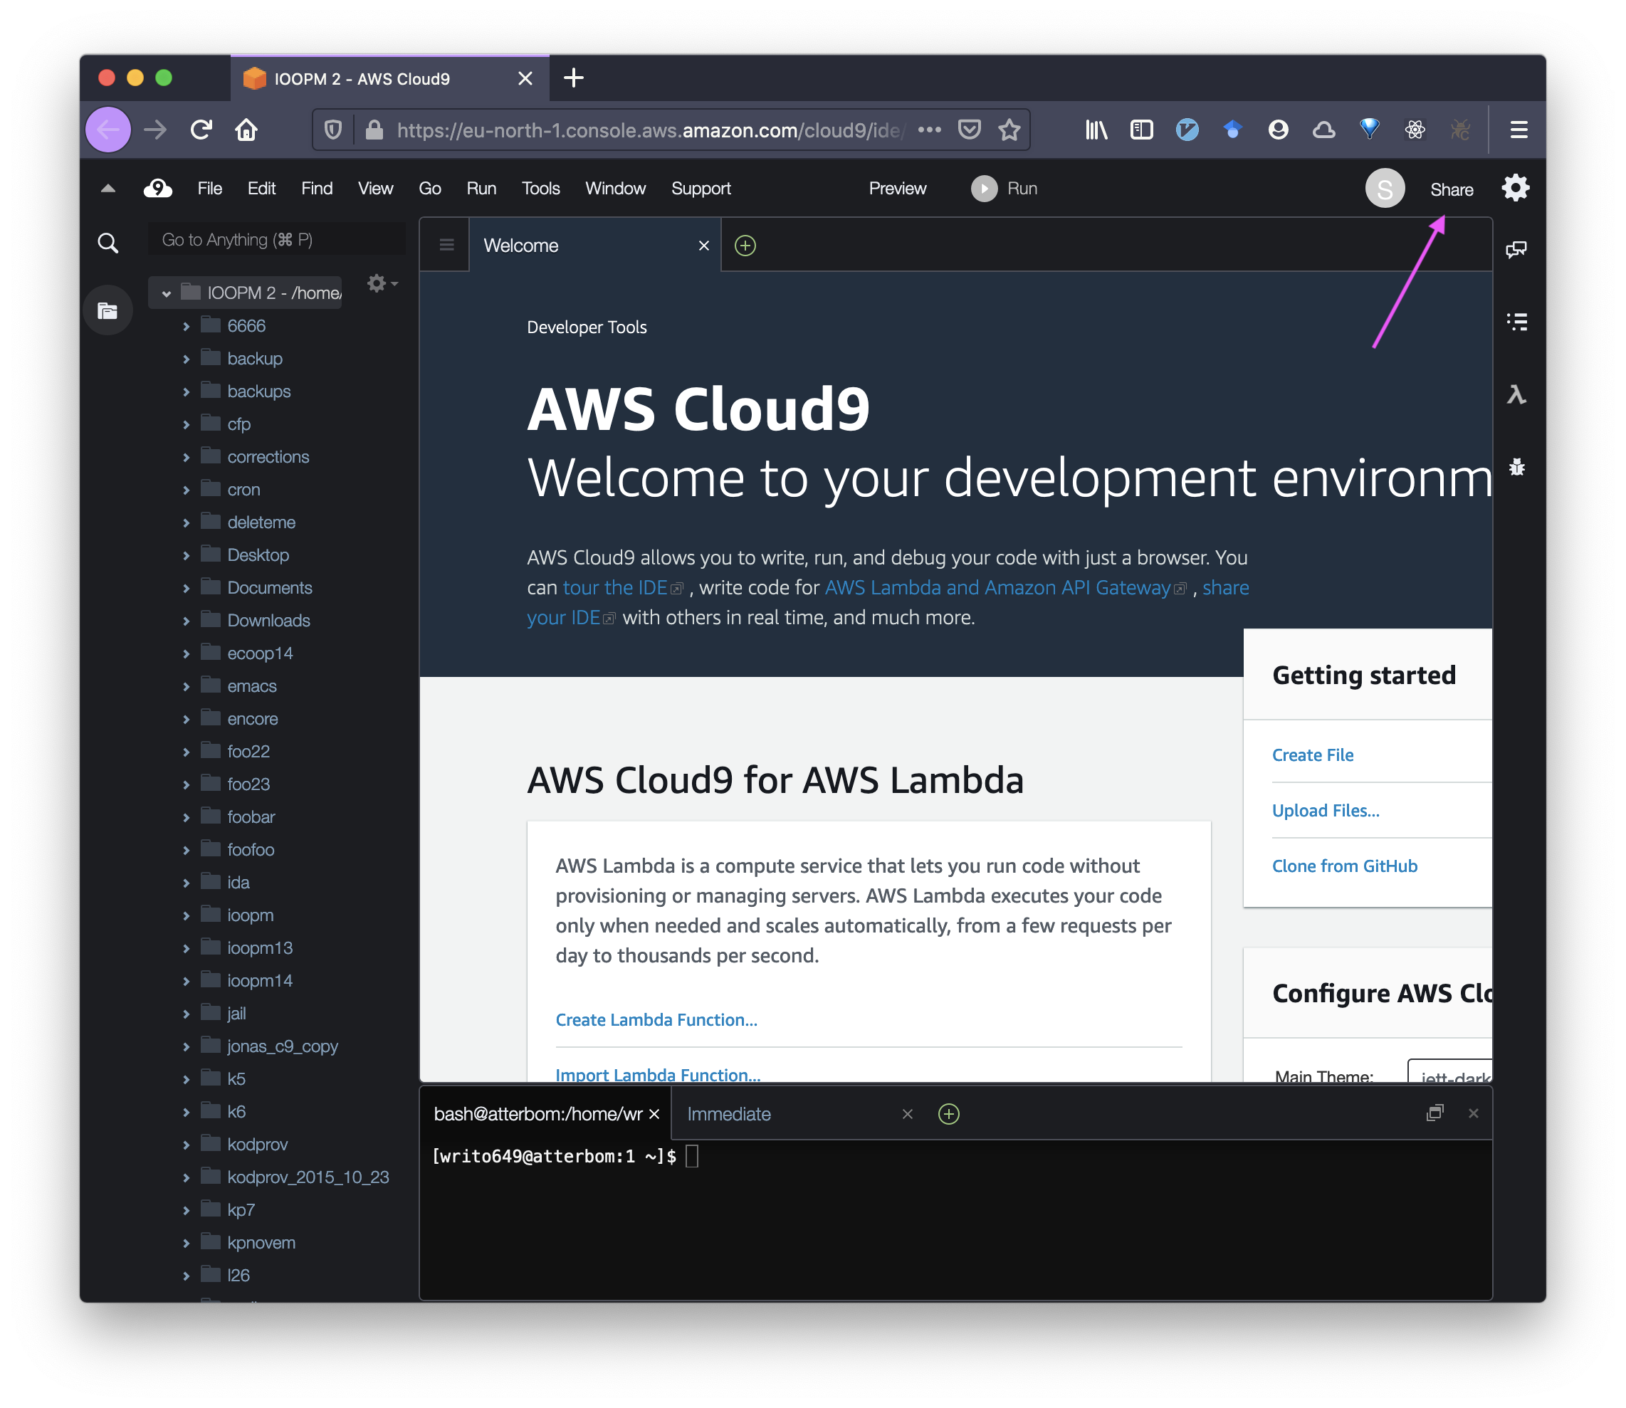The width and height of the screenshot is (1626, 1408).
Task: Expand the corrections folder in file tree
Action: click(181, 456)
